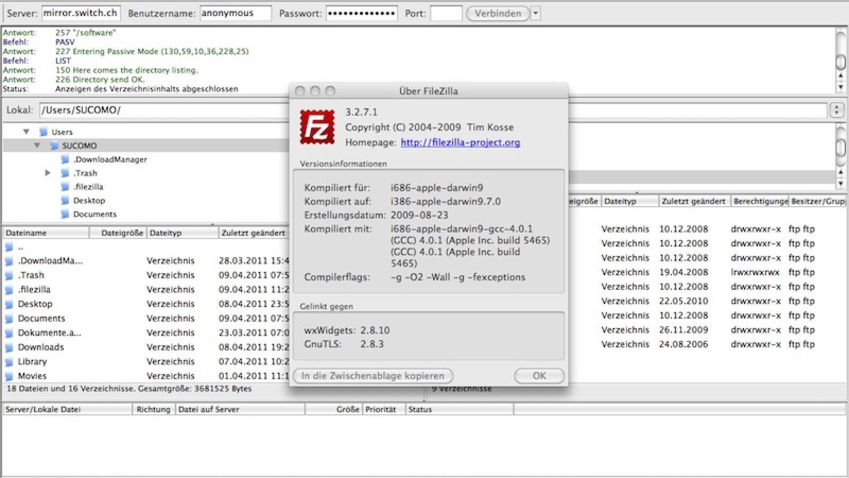The height and width of the screenshot is (478, 849).
Task: Expand the .Trash folder in the tree
Action: click(48, 173)
